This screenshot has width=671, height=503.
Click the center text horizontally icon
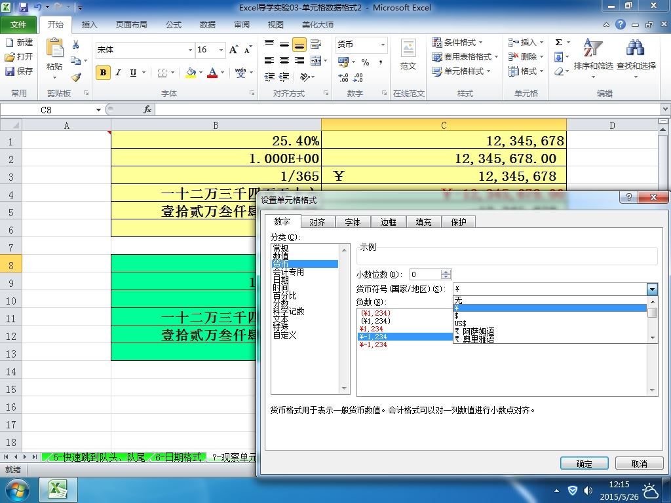click(x=284, y=61)
